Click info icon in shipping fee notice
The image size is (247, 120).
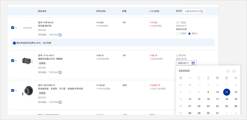click(x=14, y=43)
